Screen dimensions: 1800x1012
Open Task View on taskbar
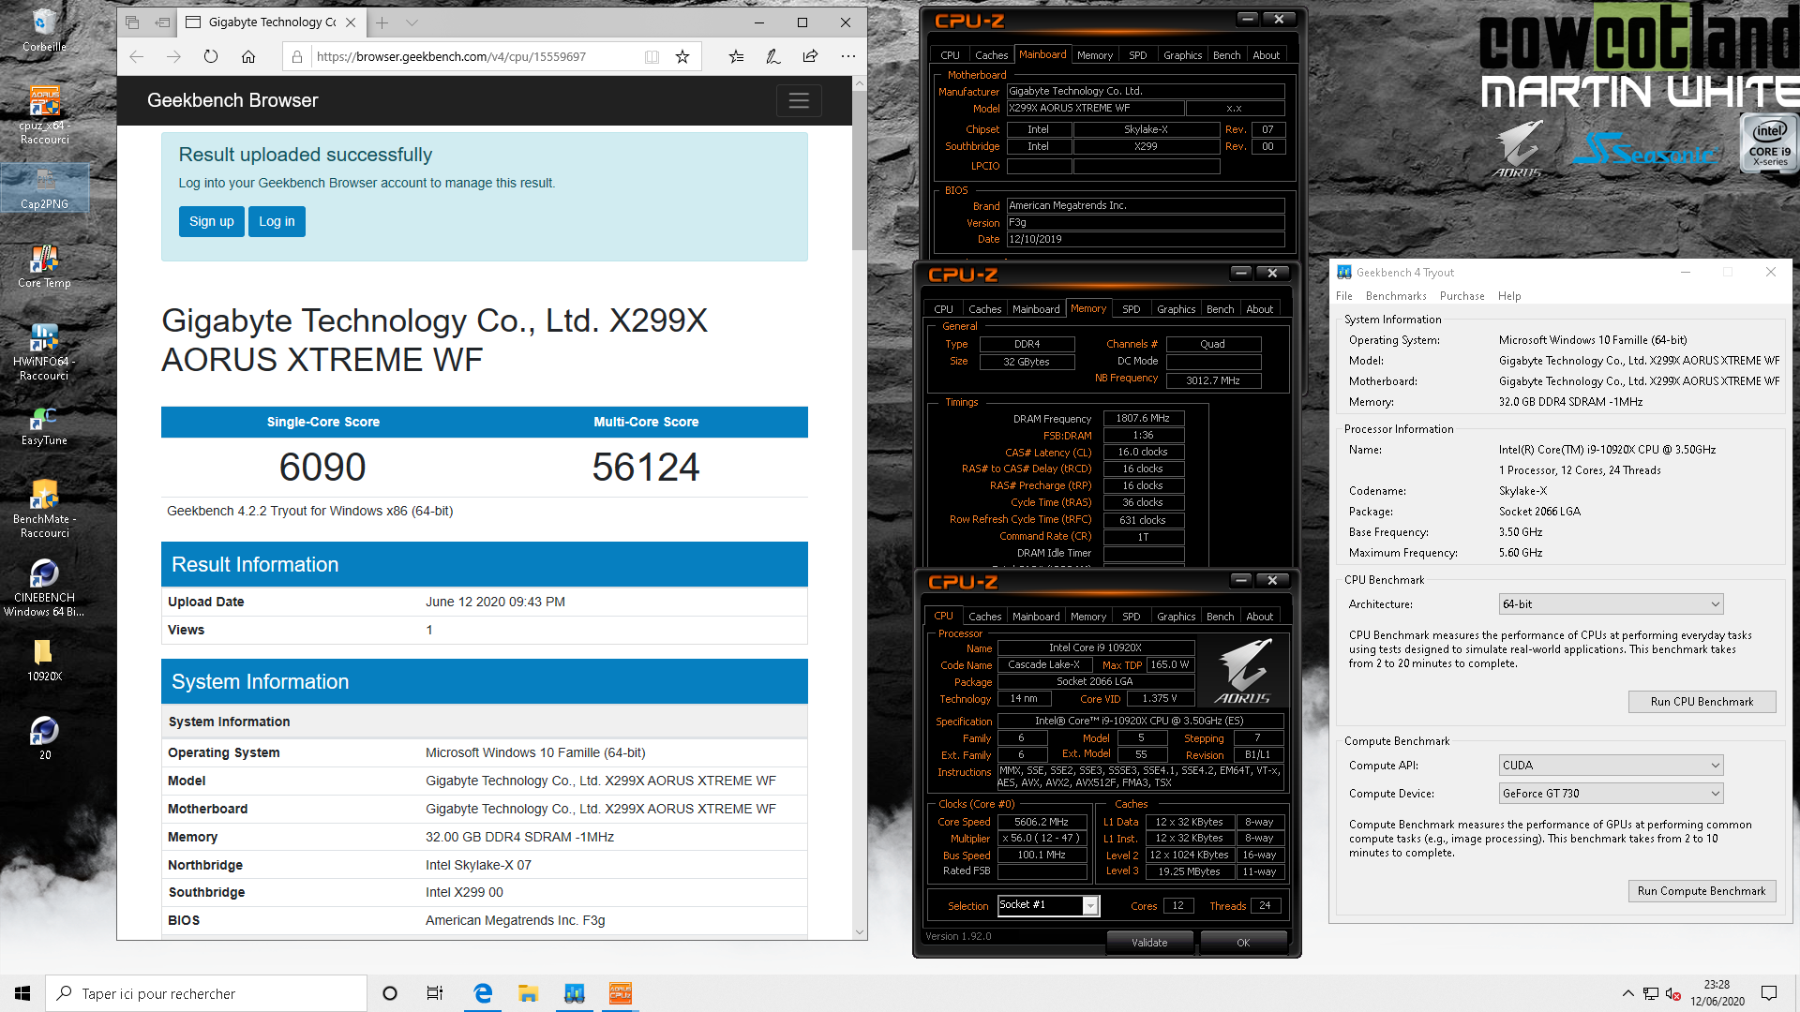[x=435, y=993]
